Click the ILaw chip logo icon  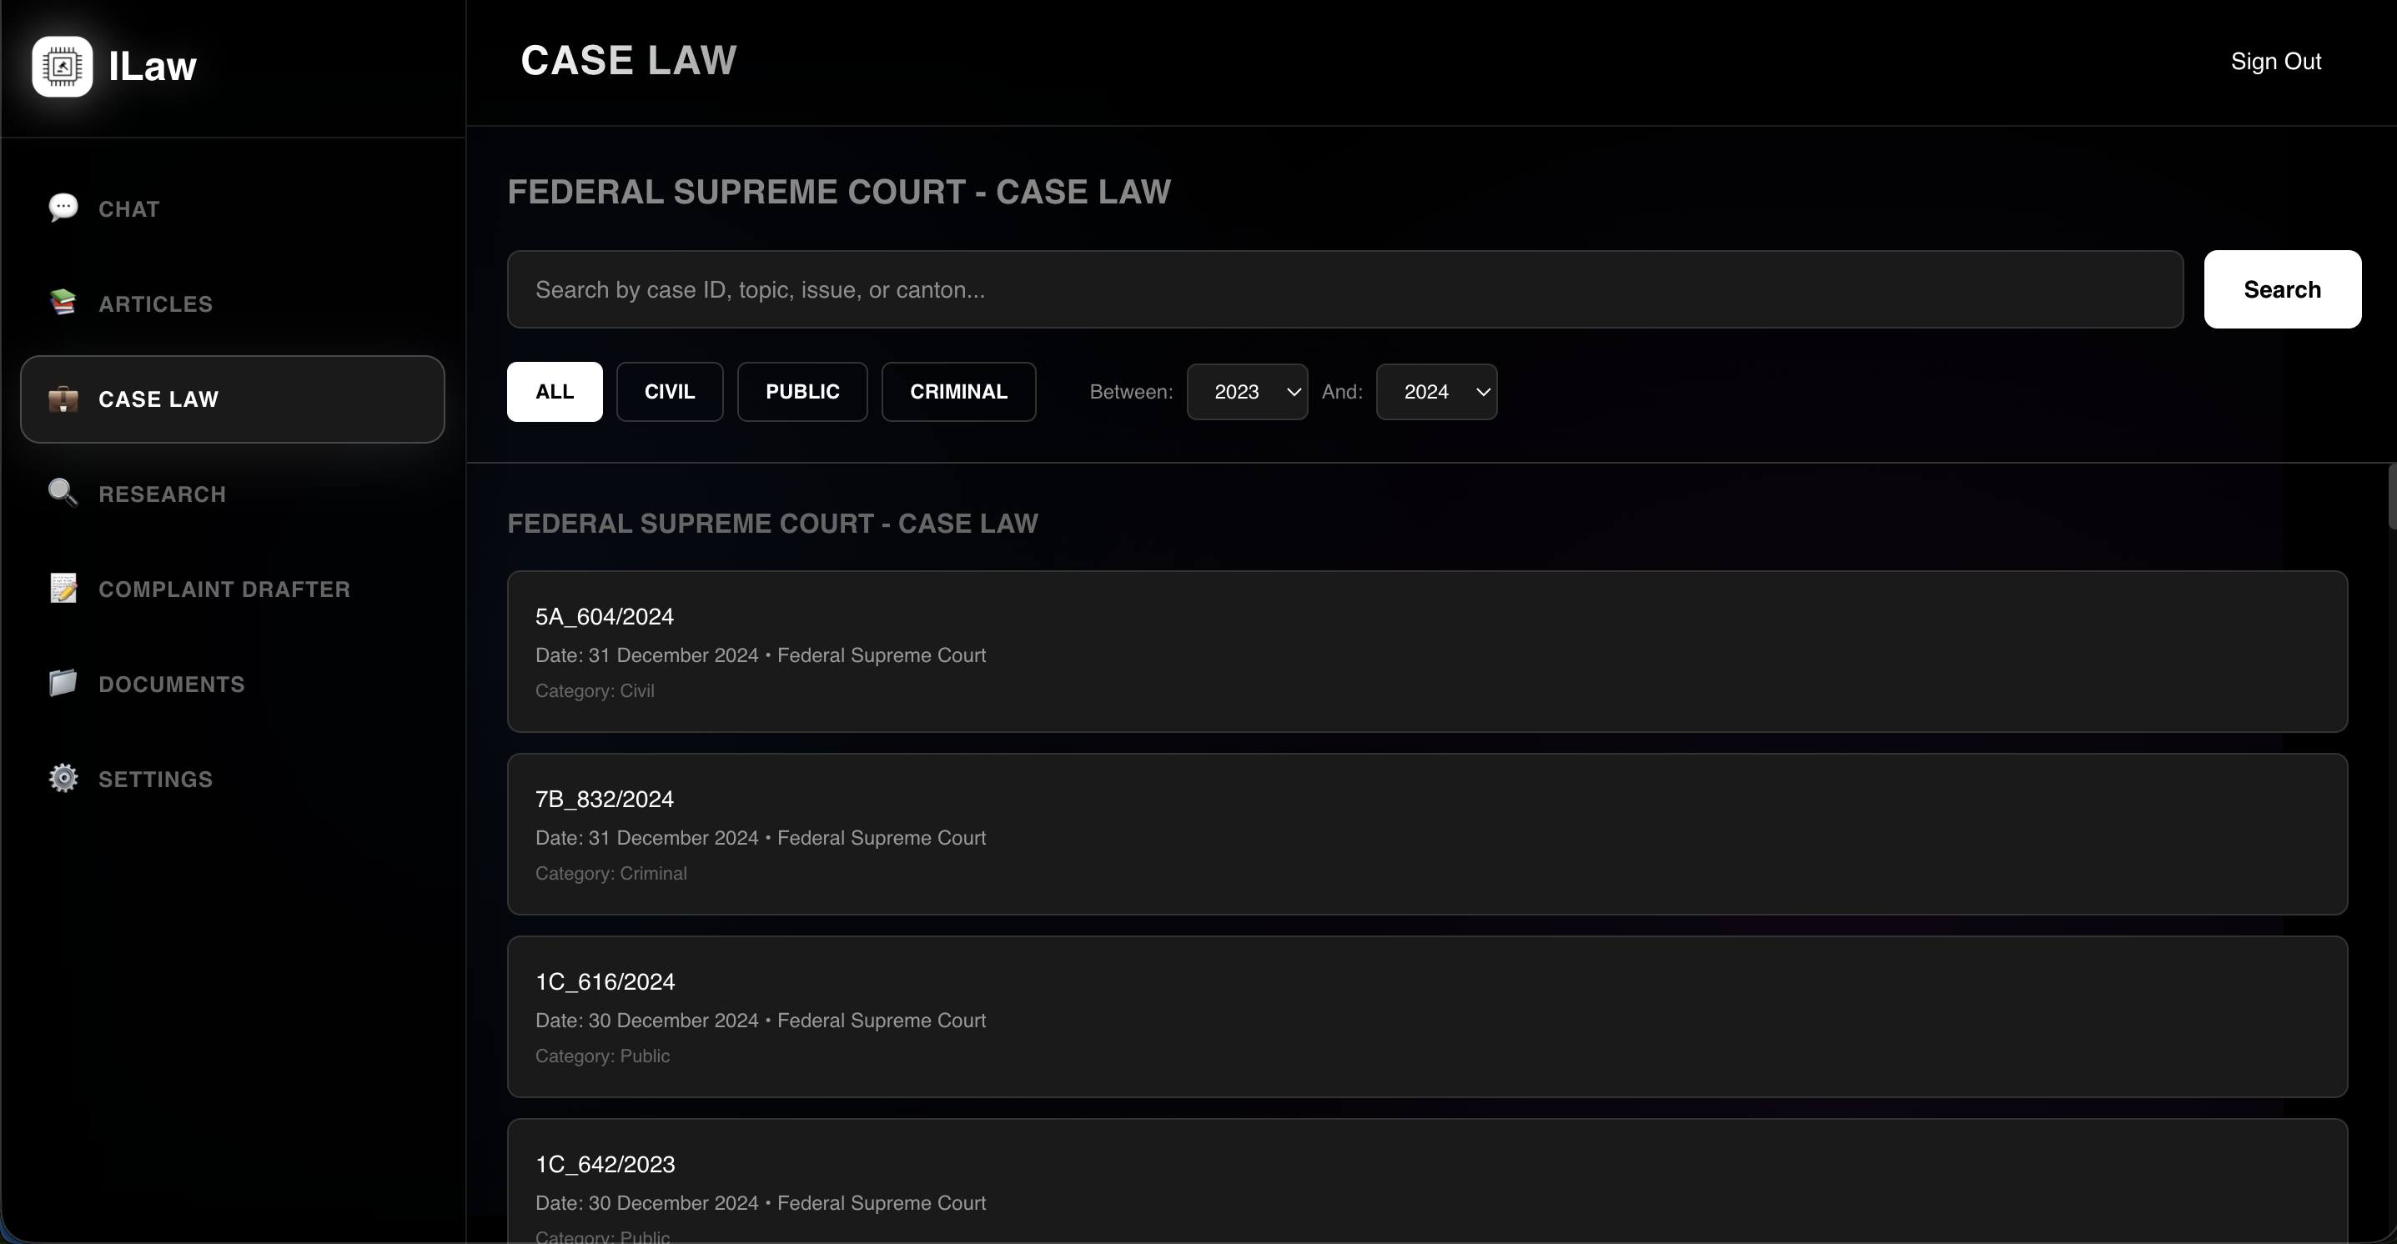coord(63,66)
